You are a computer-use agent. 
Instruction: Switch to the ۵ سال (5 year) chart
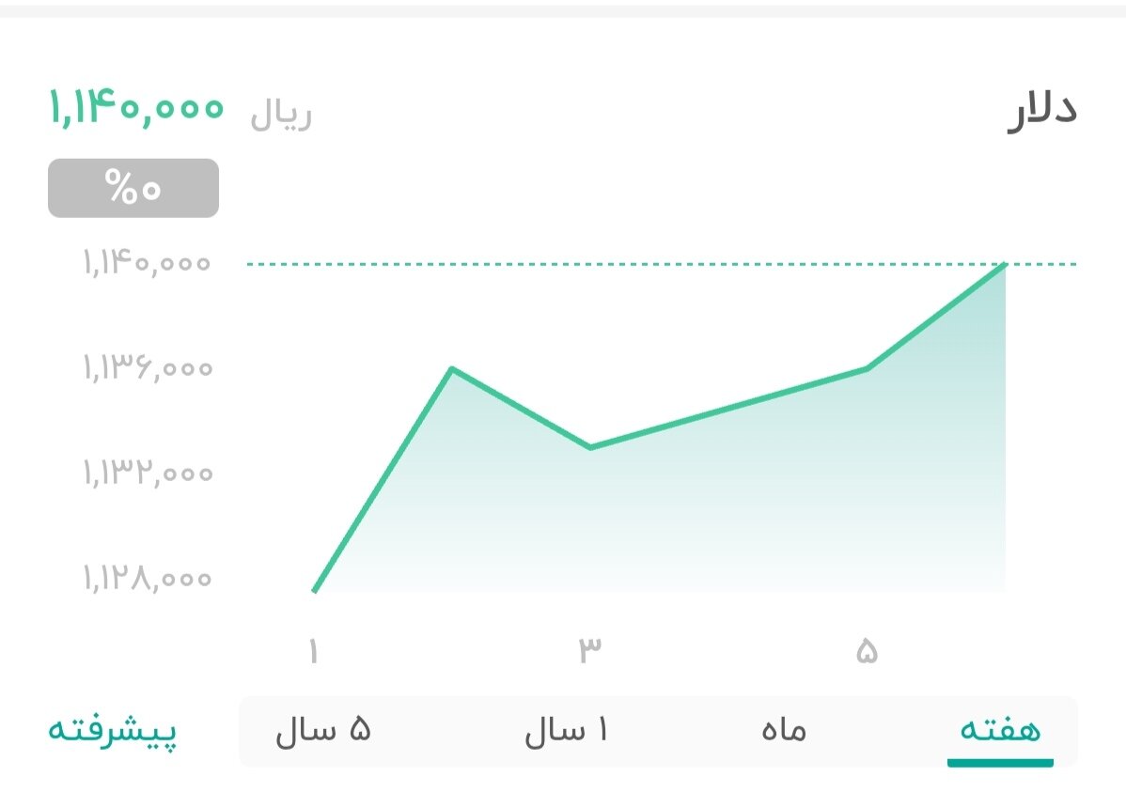coord(323,729)
